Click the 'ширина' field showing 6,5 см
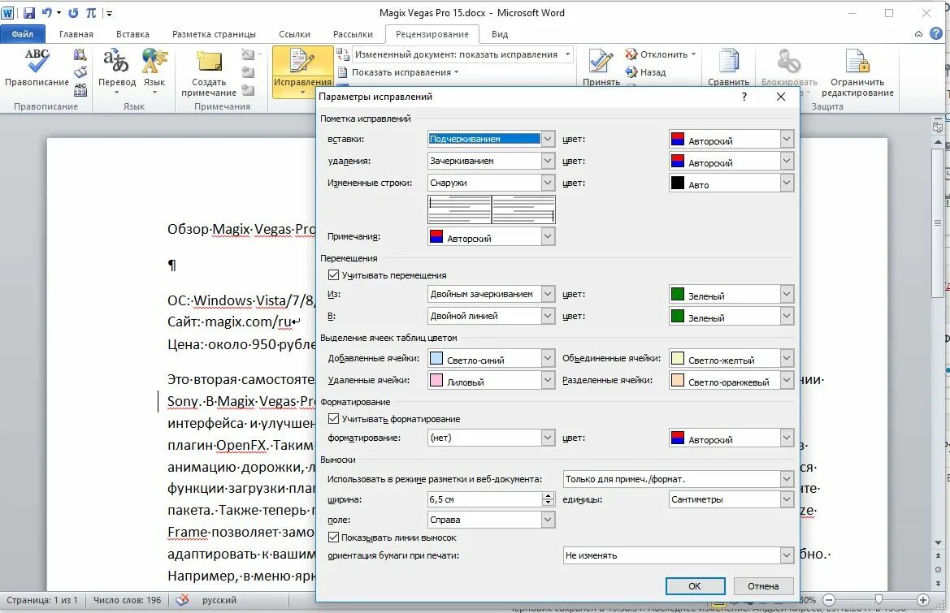Viewport: 950px width, 613px height. 484,500
